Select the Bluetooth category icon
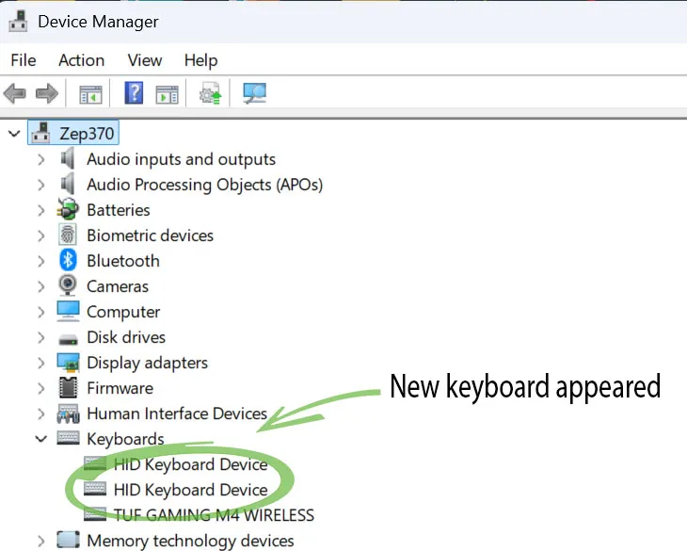This screenshot has width=687, height=551. coord(68,261)
